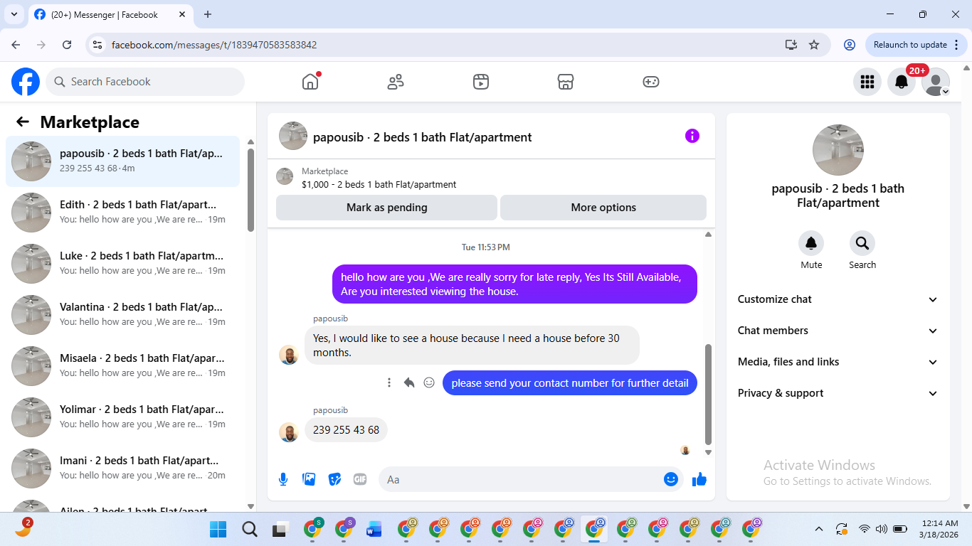Click the chat messages scrollbar
Screen dimensions: 972x546
(708, 395)
